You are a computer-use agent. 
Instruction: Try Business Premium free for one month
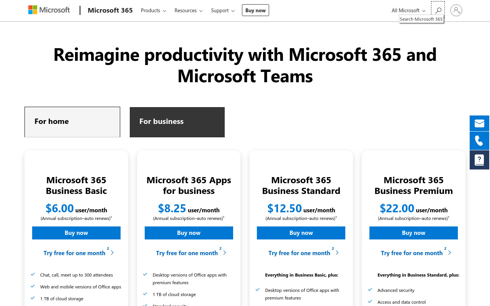(x=416, y=252)
